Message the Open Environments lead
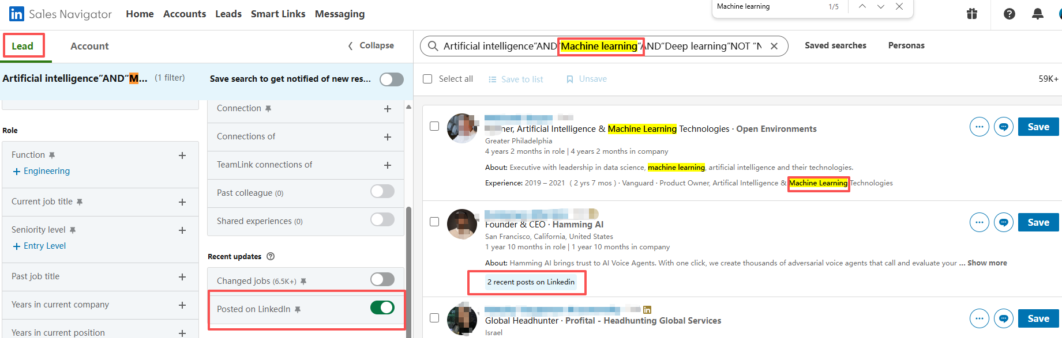 1004,127
